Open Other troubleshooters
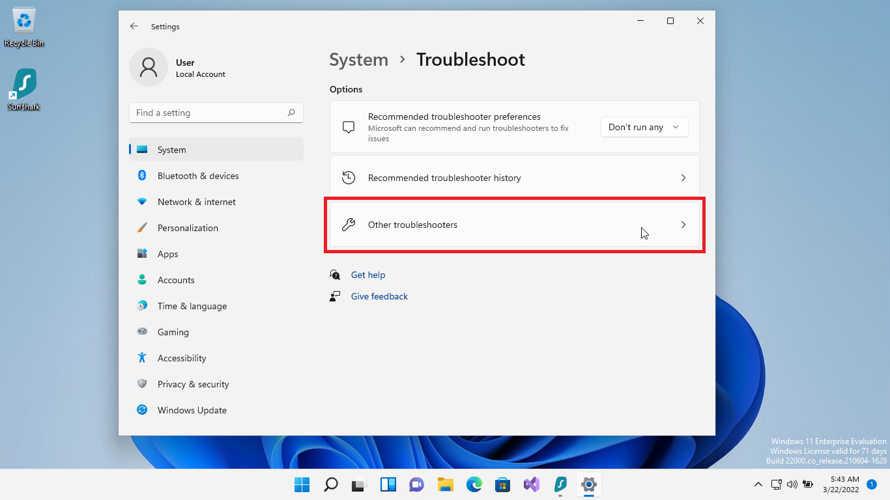Image resolution: width=890 pixels, height=500 pixels. [x=515, y=225]
